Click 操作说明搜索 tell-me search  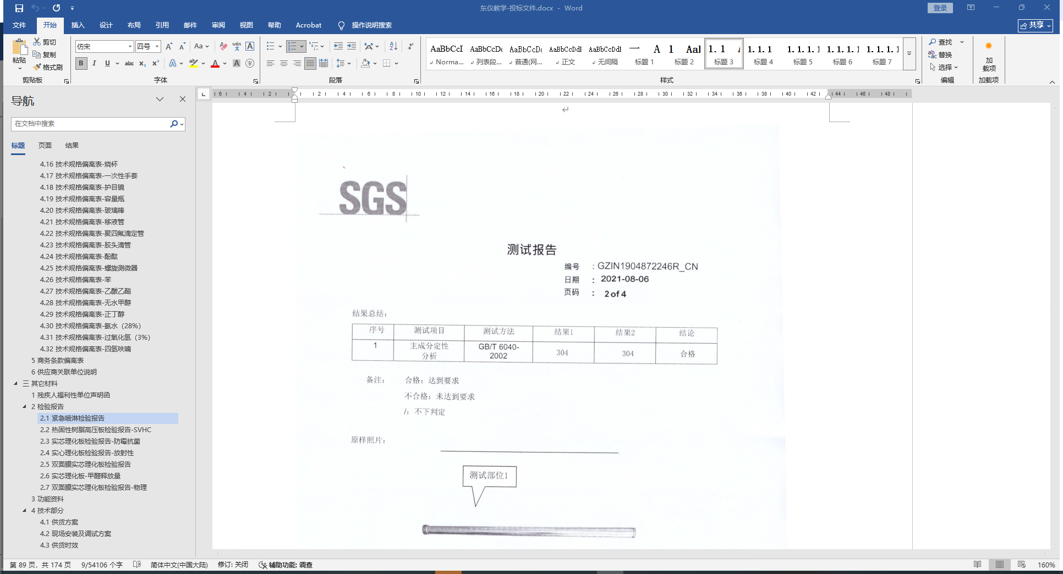tap(365, 25)
